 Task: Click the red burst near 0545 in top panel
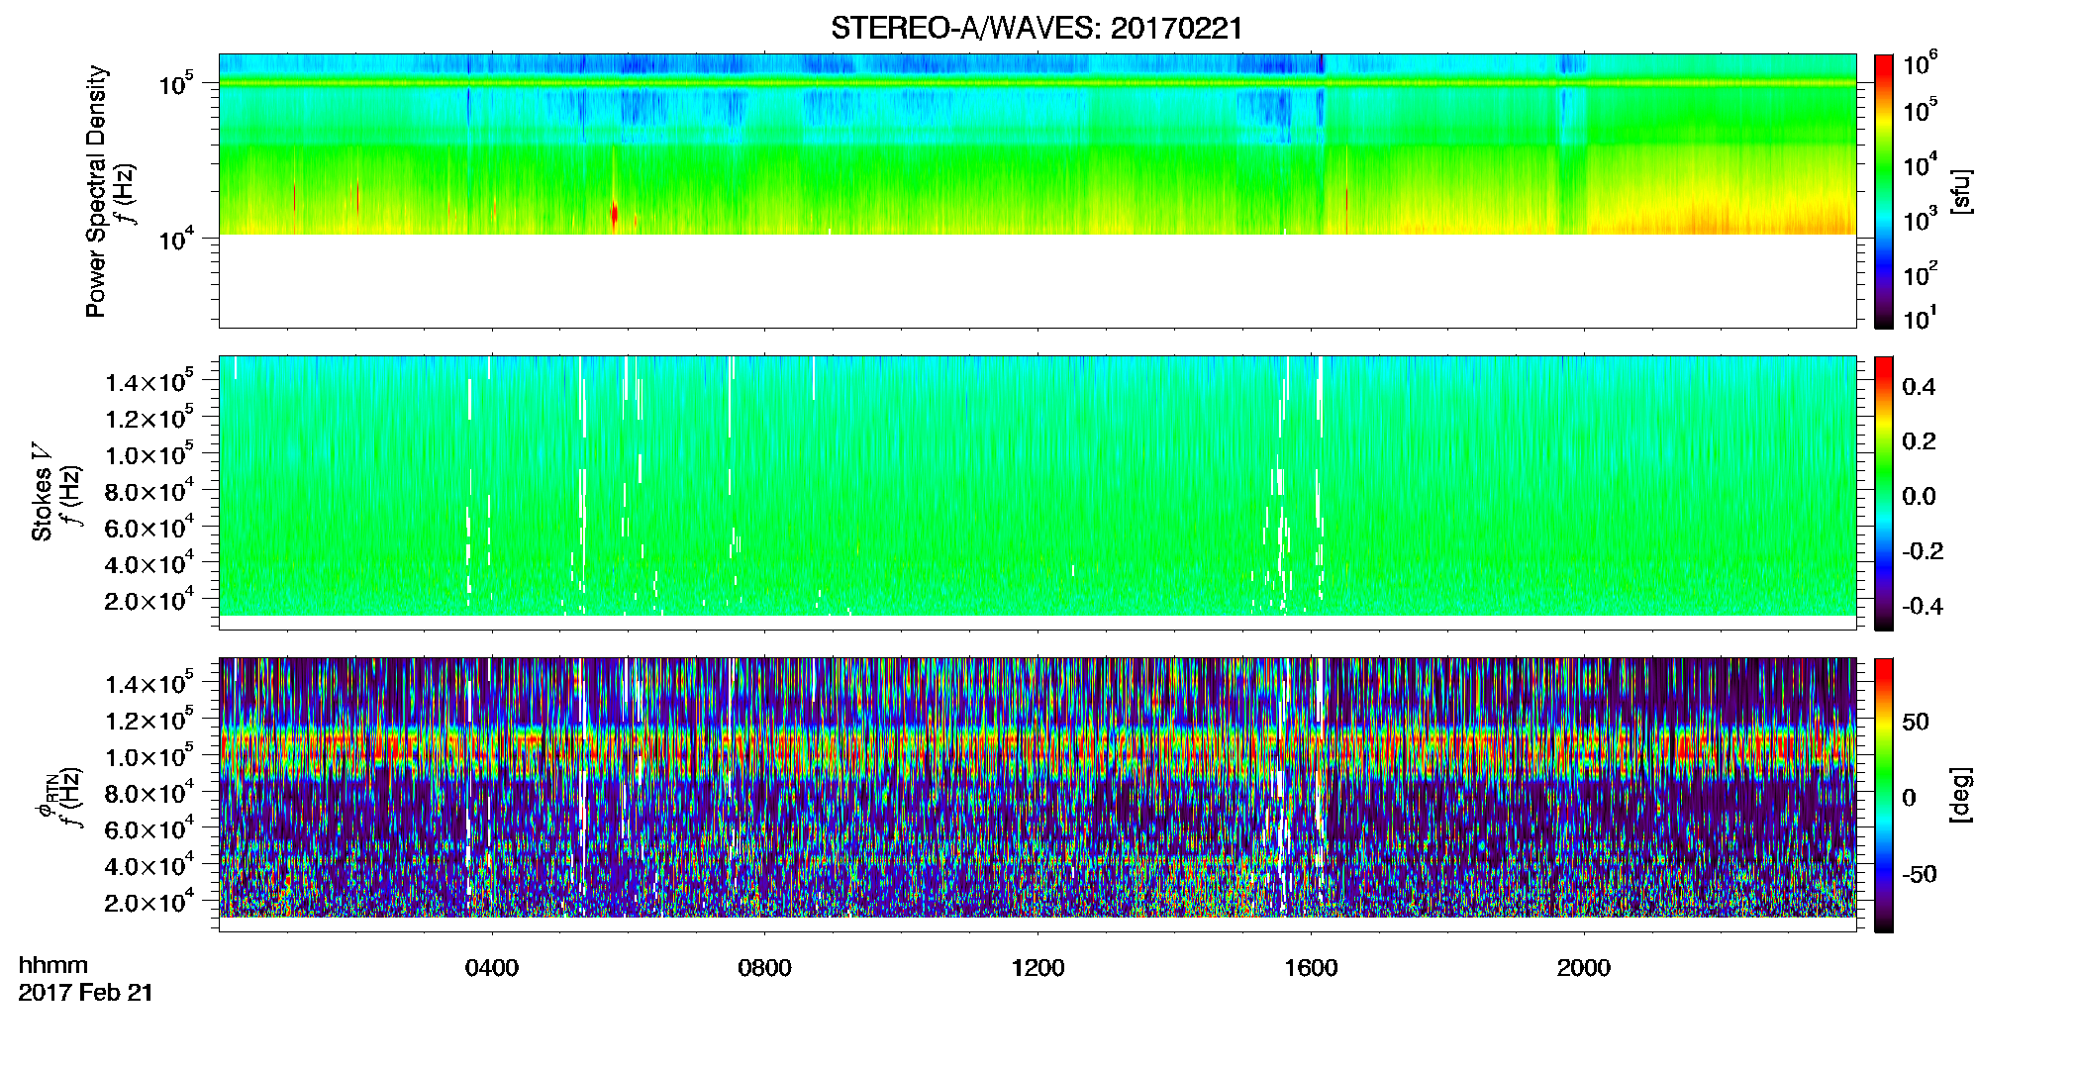614,214
